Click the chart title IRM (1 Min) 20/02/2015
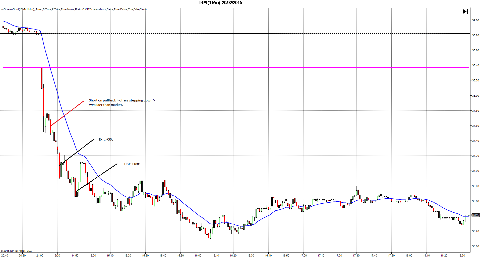Screen dimensions: 482x259 [x=221, y=3]
